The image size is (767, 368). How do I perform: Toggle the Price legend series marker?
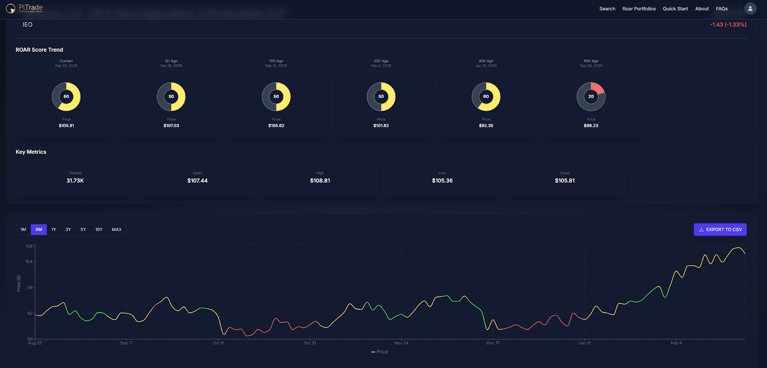tap(373, 352)
